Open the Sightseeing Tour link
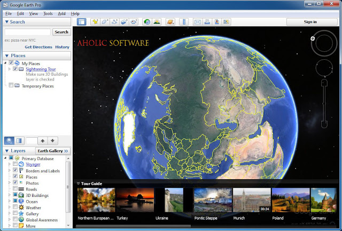This screenshot has height=231, width=342. 41,69
